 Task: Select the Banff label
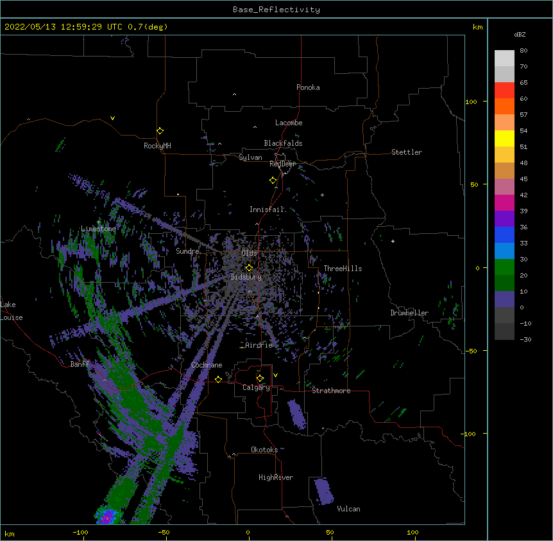[x=80, y=364]
